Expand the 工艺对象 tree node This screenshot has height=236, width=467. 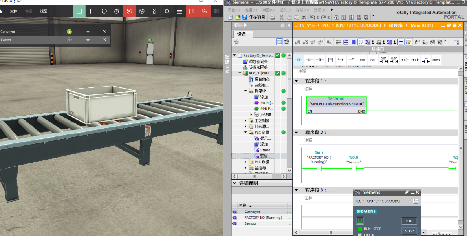tap(246, 121)
